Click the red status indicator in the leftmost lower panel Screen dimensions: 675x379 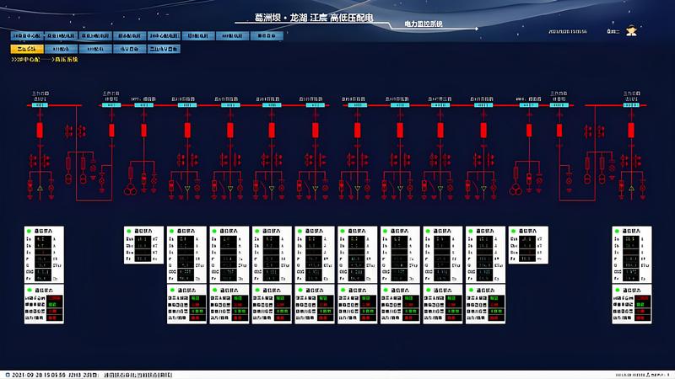click(x=54, y=299)
